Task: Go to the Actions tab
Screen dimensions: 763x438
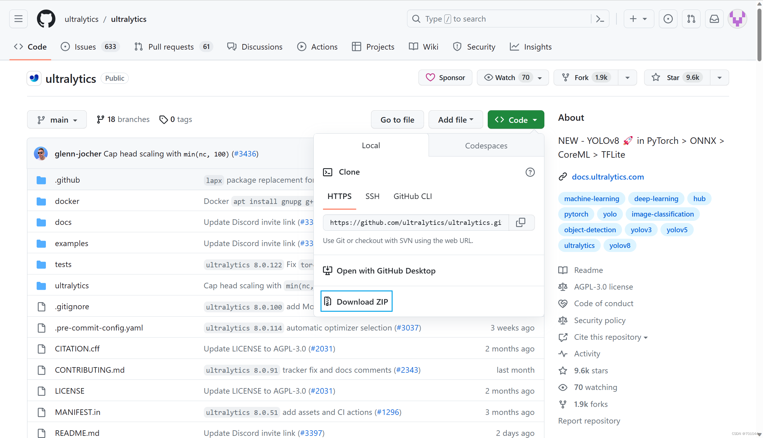Action: [317, 47]
